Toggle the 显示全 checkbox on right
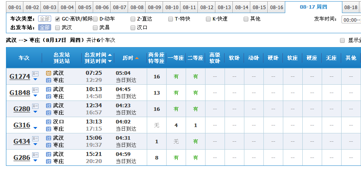The image size is (361, 169). 342,41
